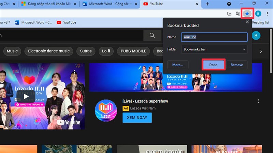Image resolution: width=273 pixels, height=153 pixels.
Task: Open the tab search circle button
Action: click(229, 4)
